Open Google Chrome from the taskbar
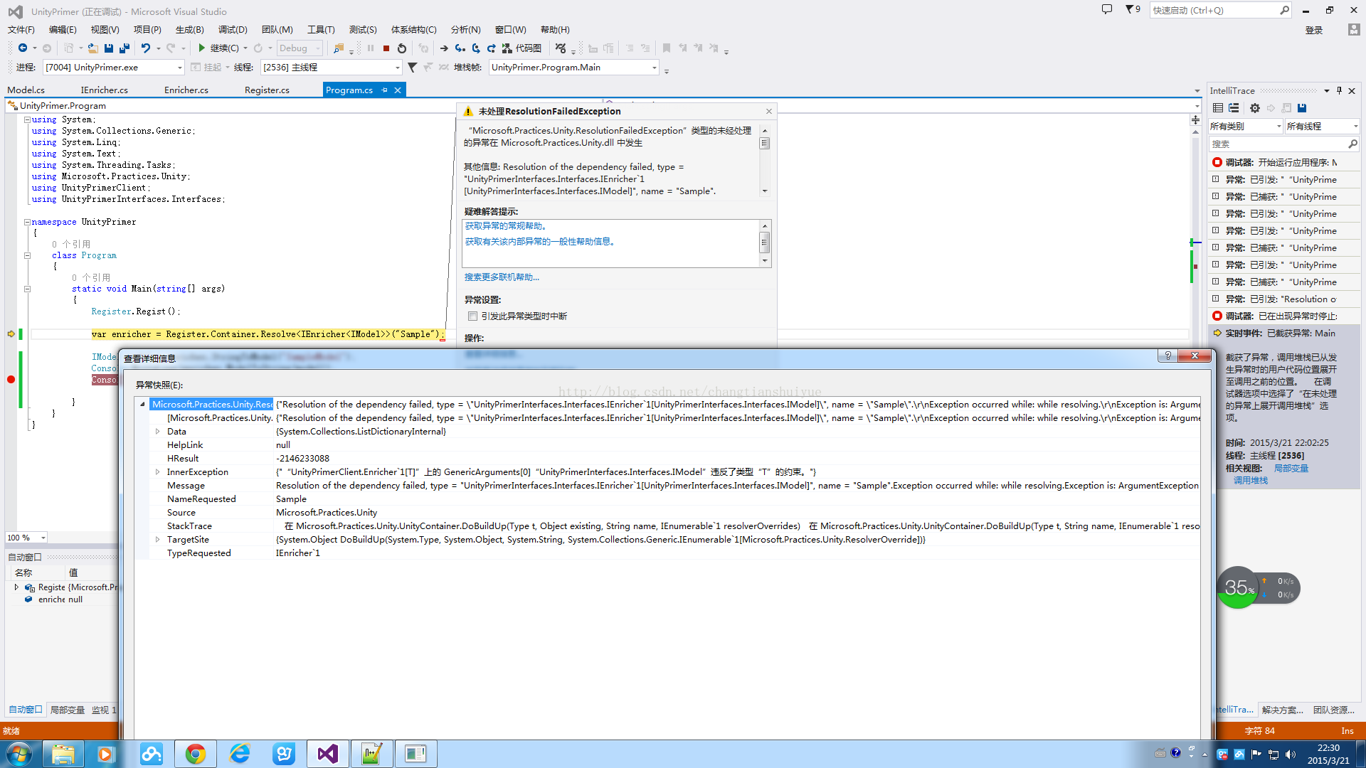This screenshot has height=768, width=1366. point(195,754)
